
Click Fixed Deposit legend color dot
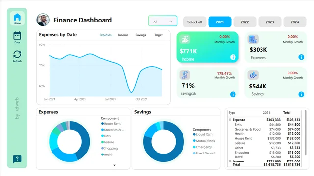(194, 153)
